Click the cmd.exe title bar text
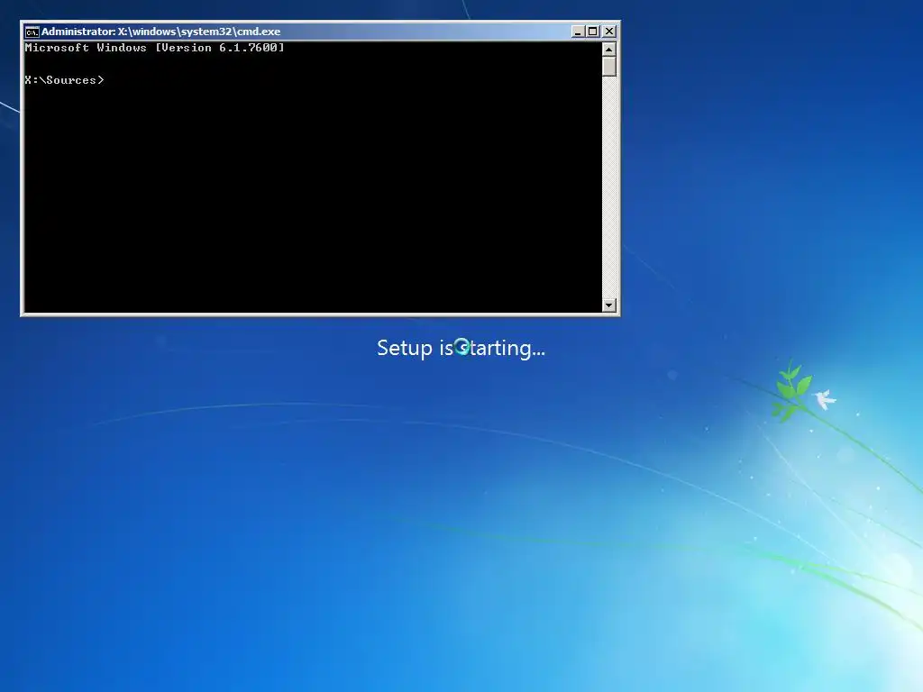The height and width of the screenshot is (692, 923). (160, 32)
